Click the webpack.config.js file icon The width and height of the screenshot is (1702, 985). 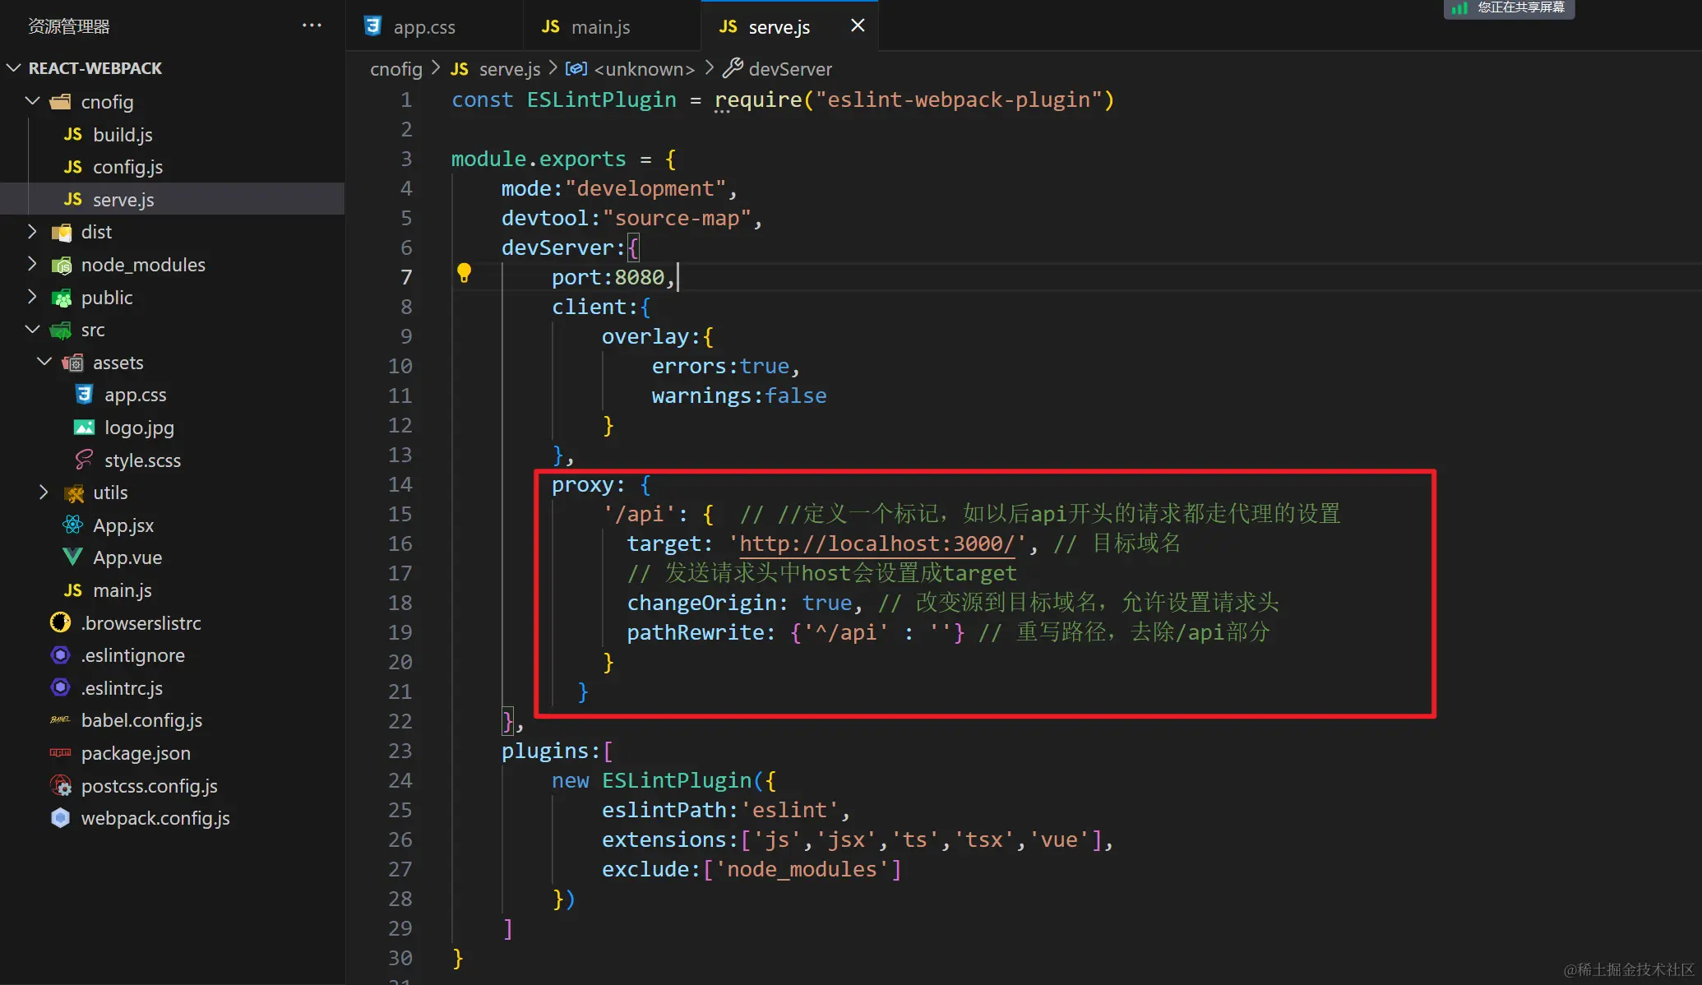tap(60, 818)
